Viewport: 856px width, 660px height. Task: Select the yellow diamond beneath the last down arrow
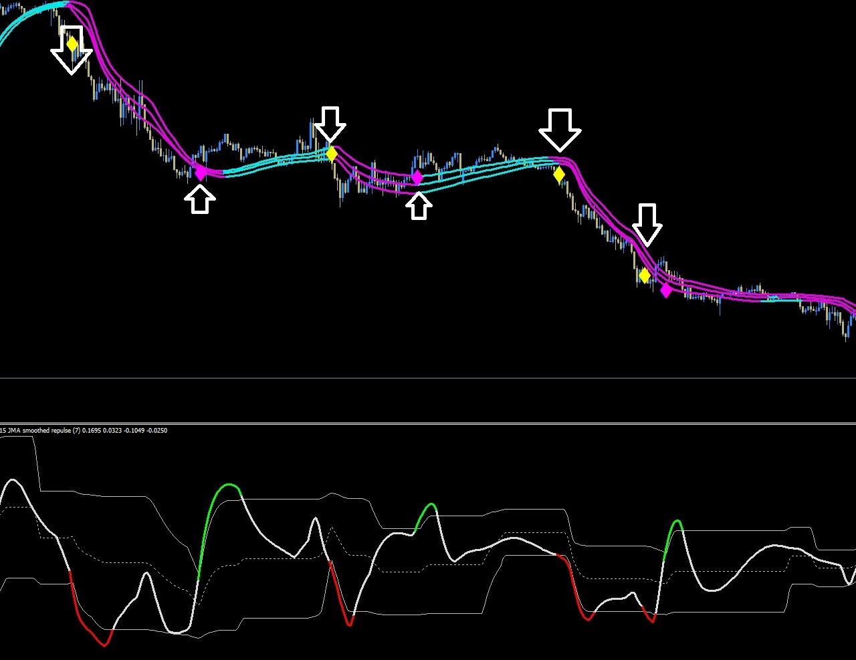tap(645, 276)
